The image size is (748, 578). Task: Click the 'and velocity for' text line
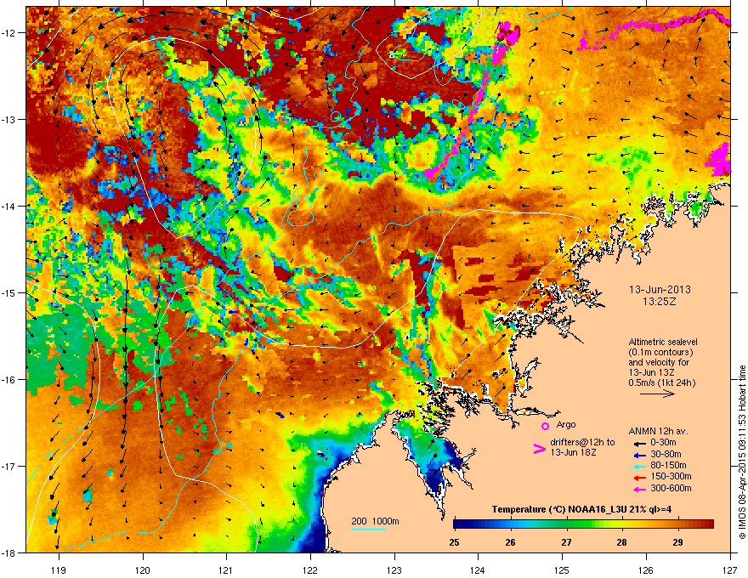659,362
